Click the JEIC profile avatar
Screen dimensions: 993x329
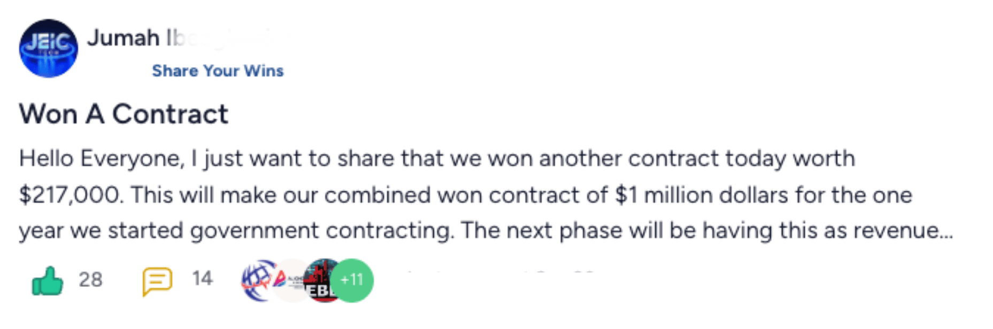48,49
